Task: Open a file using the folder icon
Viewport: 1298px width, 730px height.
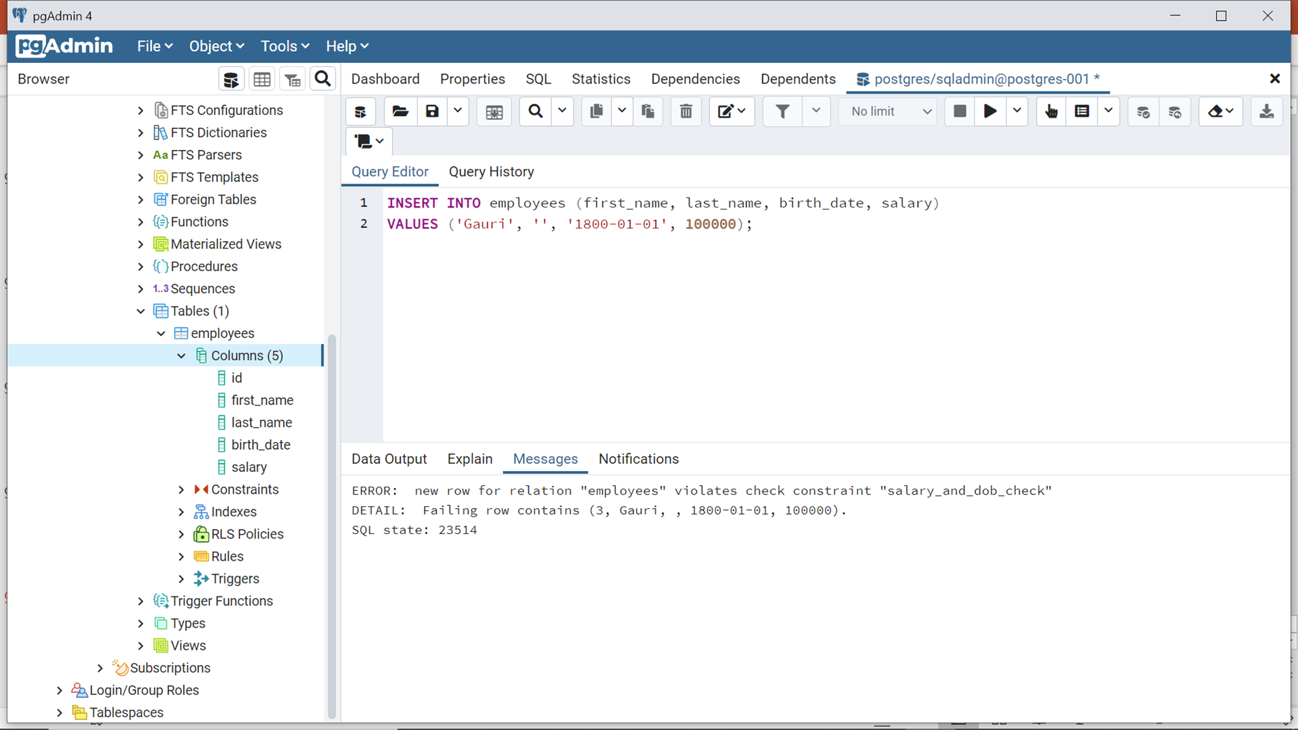Action: pos(400,111)
